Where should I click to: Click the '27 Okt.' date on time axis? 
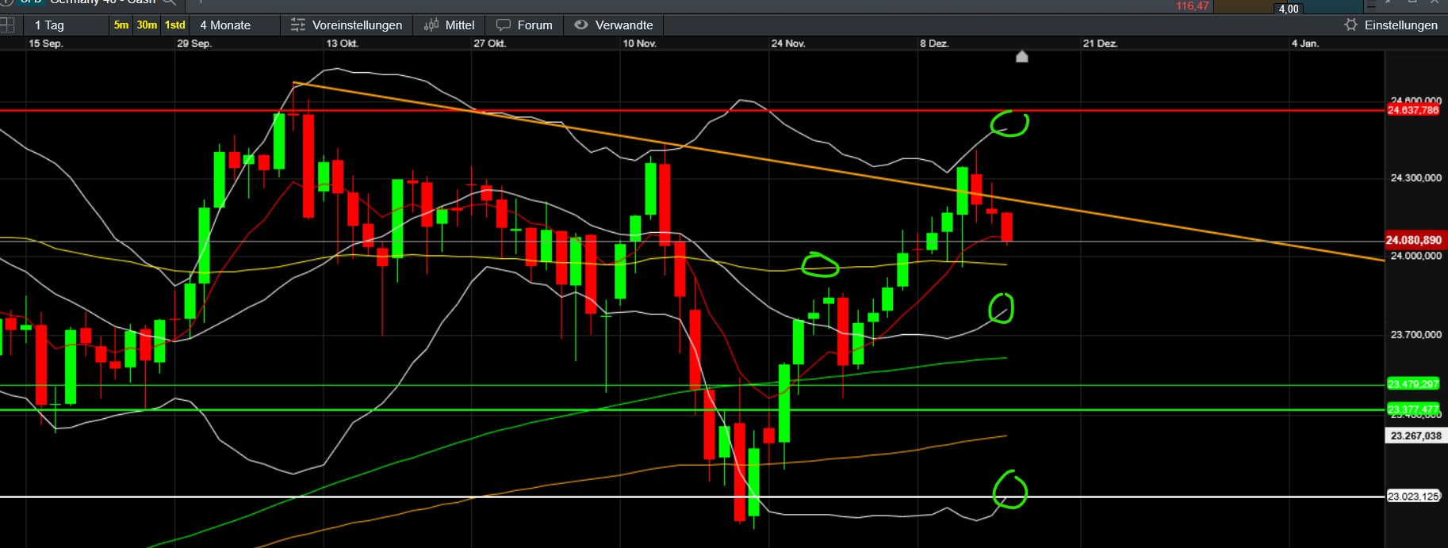pos(490,44)
